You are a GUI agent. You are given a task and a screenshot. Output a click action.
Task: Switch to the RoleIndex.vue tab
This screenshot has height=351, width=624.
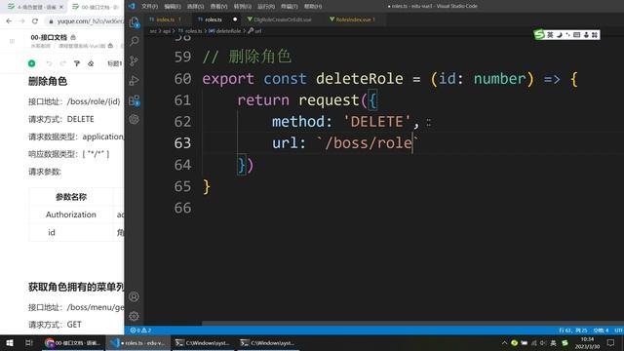tap(355, 19)
